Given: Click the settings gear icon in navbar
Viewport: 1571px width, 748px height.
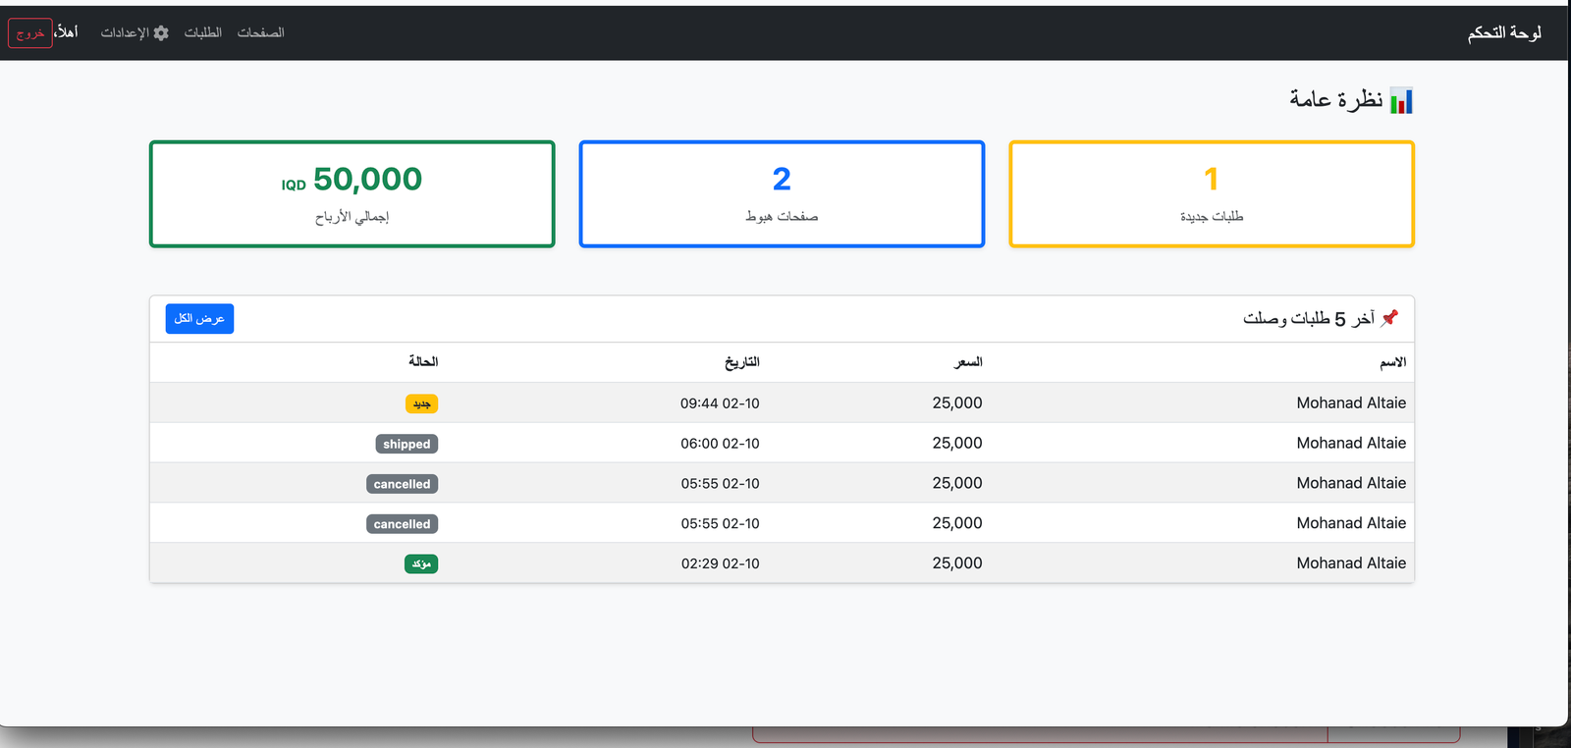Looking at the screenshot, I should 161,33.
